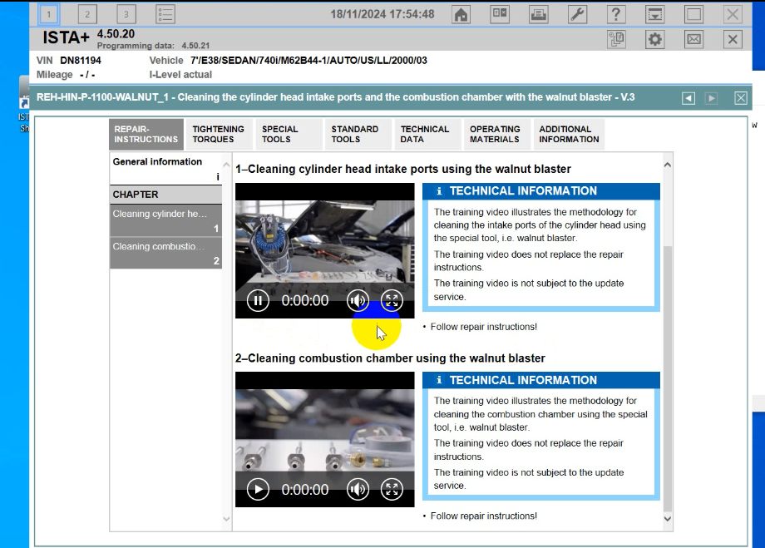
Task: Go to previous document arrow
Action: (x=688, y=98)
